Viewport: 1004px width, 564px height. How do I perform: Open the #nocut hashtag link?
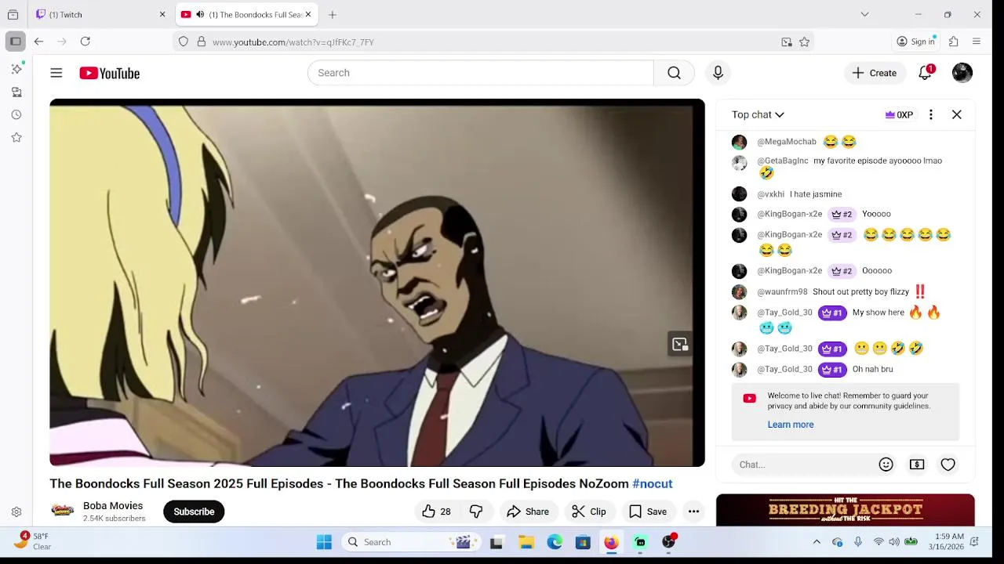coord(653,484)
